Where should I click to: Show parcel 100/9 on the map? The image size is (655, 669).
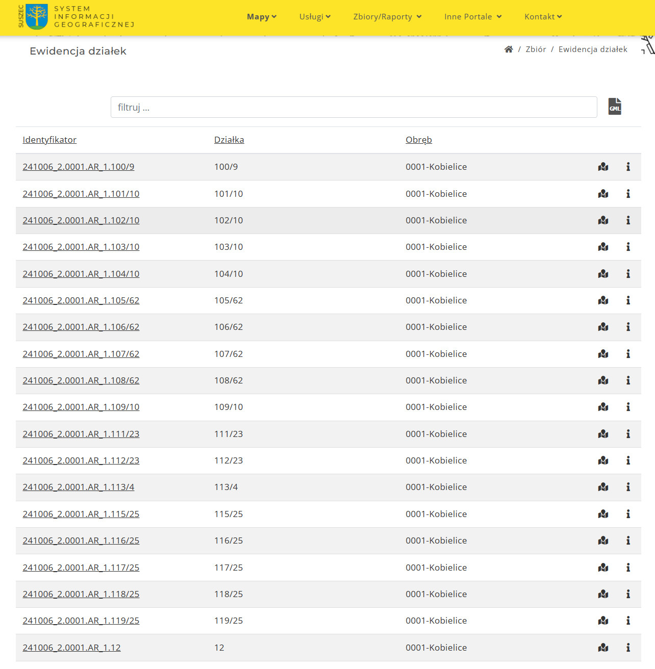click(x=603, y=167)
